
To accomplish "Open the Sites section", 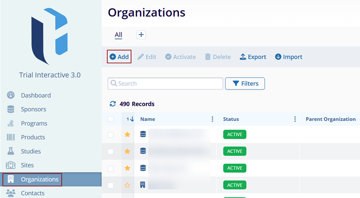I will tap(27, 165).
